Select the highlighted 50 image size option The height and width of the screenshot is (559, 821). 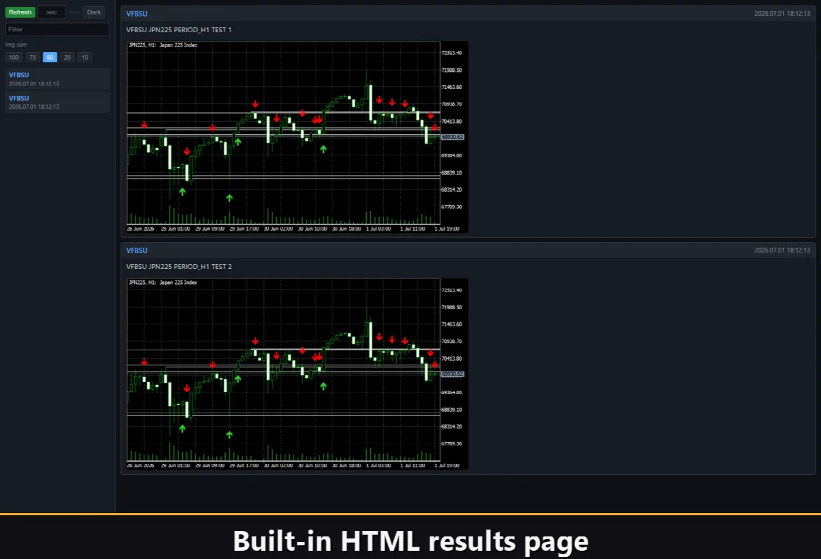click(x=50, y=57)
